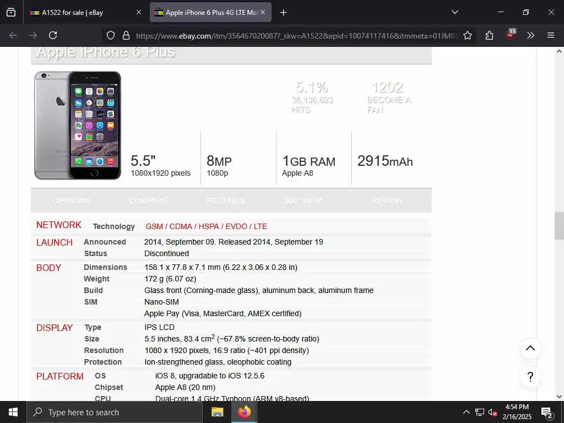
Task: Select the 8MP camera value
Action: 219,161
